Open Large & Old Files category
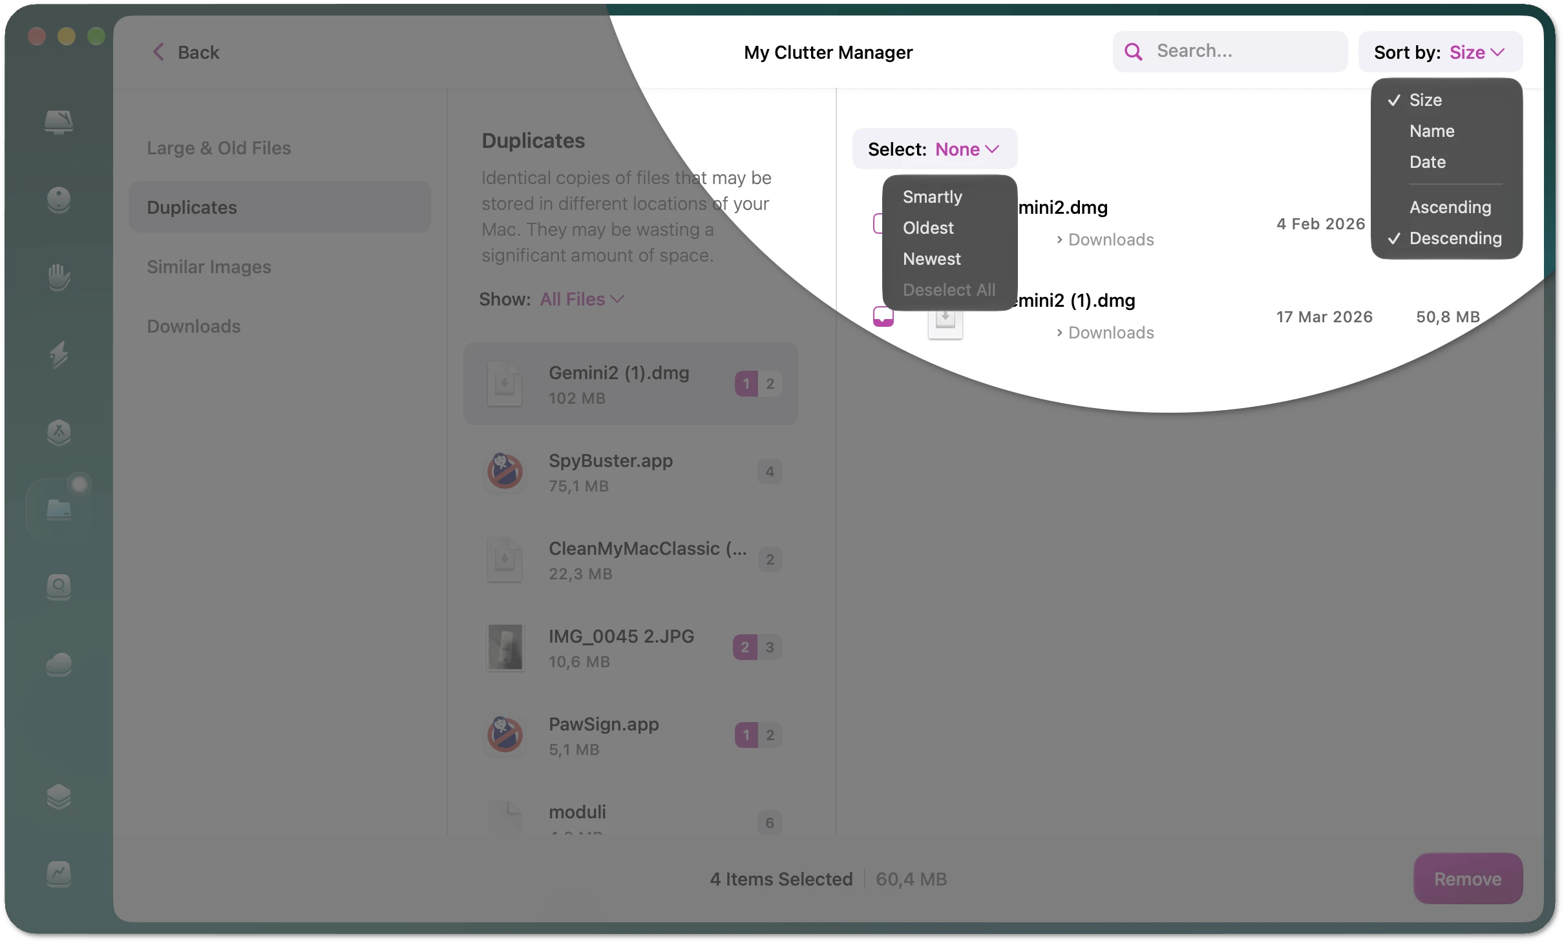The image size is (1564, 943). [218, 148]
